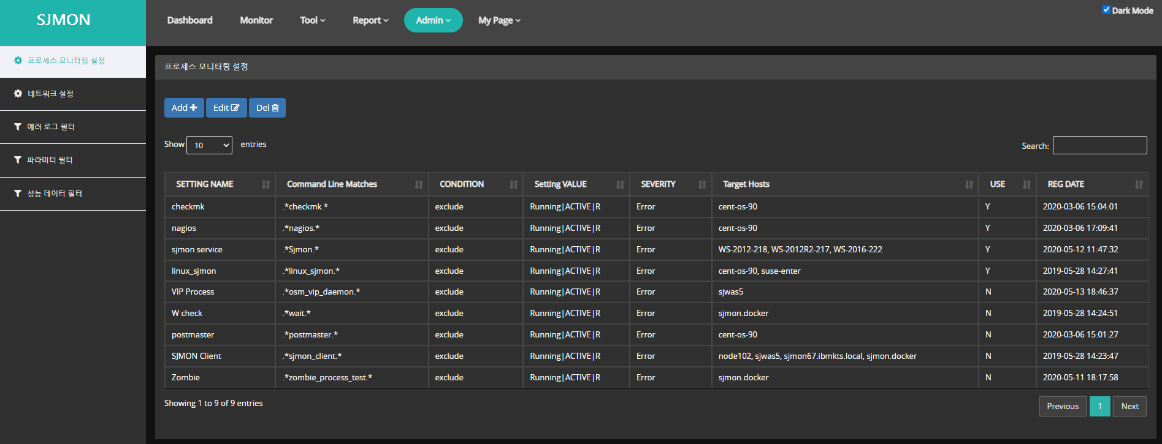The width and height of the screenshot is (1162, 444).
Task: Click the Target Hosts sort icon
Action: pyautogui.click(x=969, y=184)
